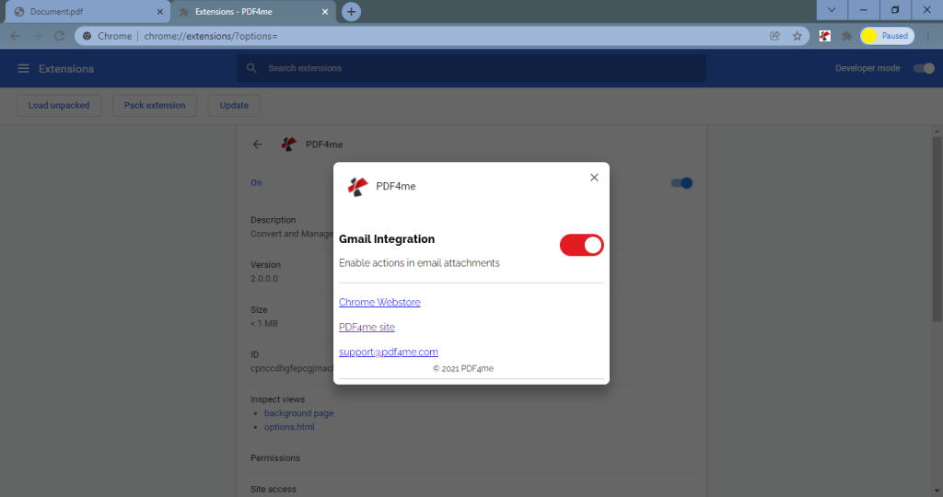
Task: Open the options.html inspect view
Action: [289, 427]
